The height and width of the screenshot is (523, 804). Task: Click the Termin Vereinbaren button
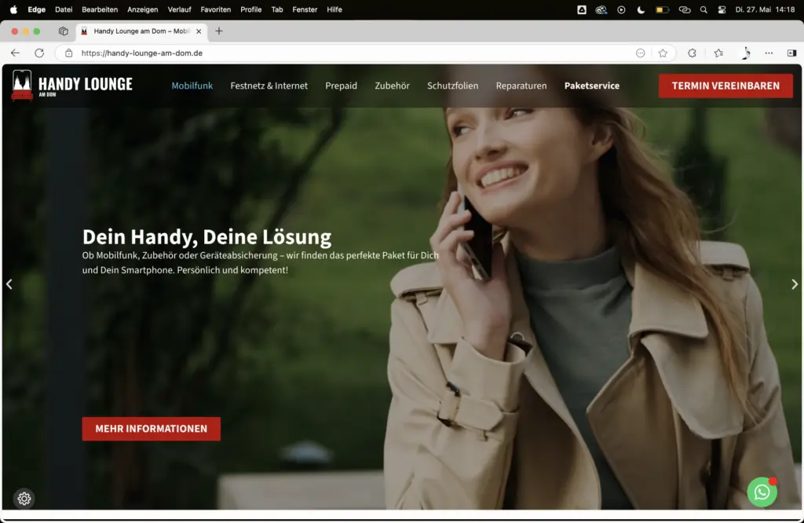click(725, 86)
